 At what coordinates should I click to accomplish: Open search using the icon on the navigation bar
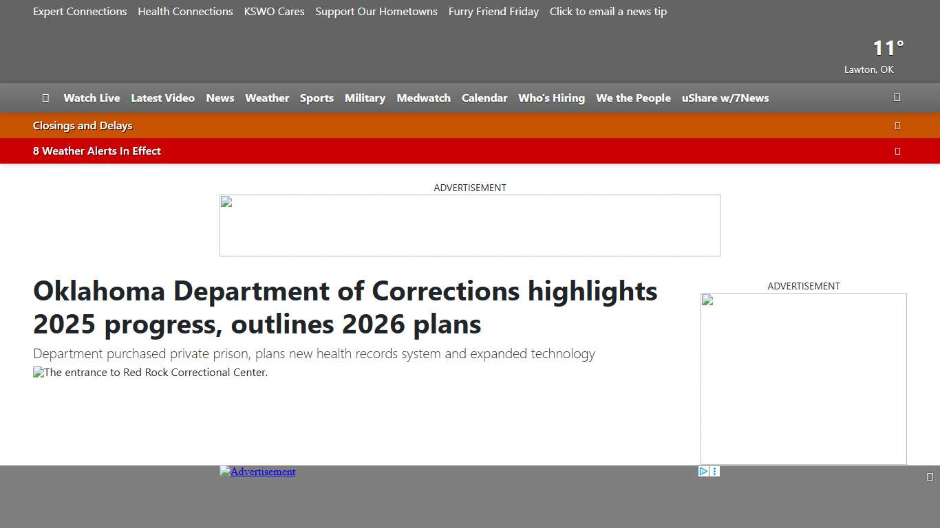[897, 98]
